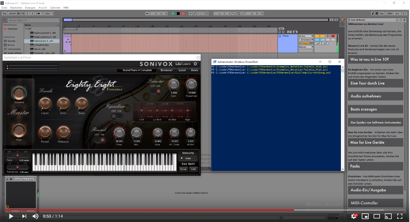Image resolution: width=410 pixels, height=222 pixels.
Task: Click the H button to fit track height
Action: (332, 19)
